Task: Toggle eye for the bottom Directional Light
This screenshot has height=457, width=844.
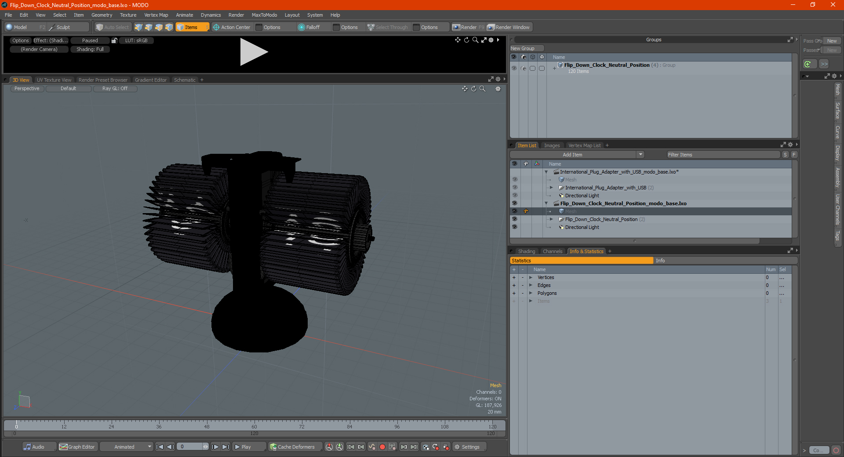Action: [514, 227]
